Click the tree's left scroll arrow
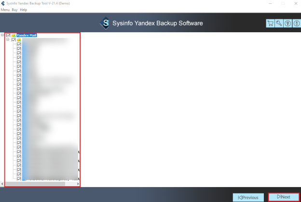Image resolution: width=301 pixels, height=202 pixels. click(2, 184)
